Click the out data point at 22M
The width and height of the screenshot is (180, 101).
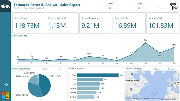[x=146, y=43]
